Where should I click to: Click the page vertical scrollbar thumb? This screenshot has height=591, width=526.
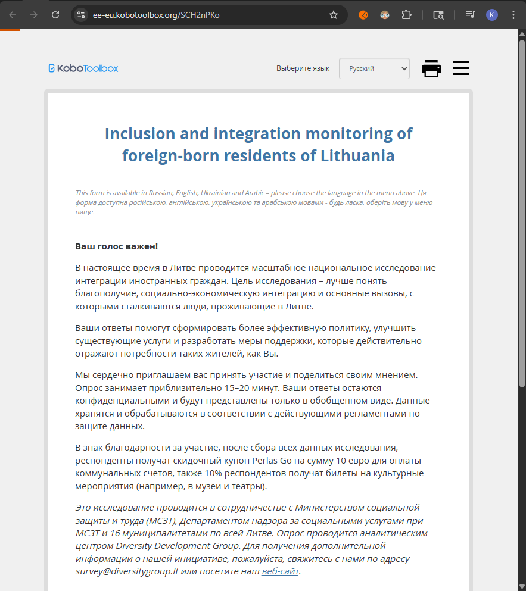pyautogui.click(x=522, y=208)
